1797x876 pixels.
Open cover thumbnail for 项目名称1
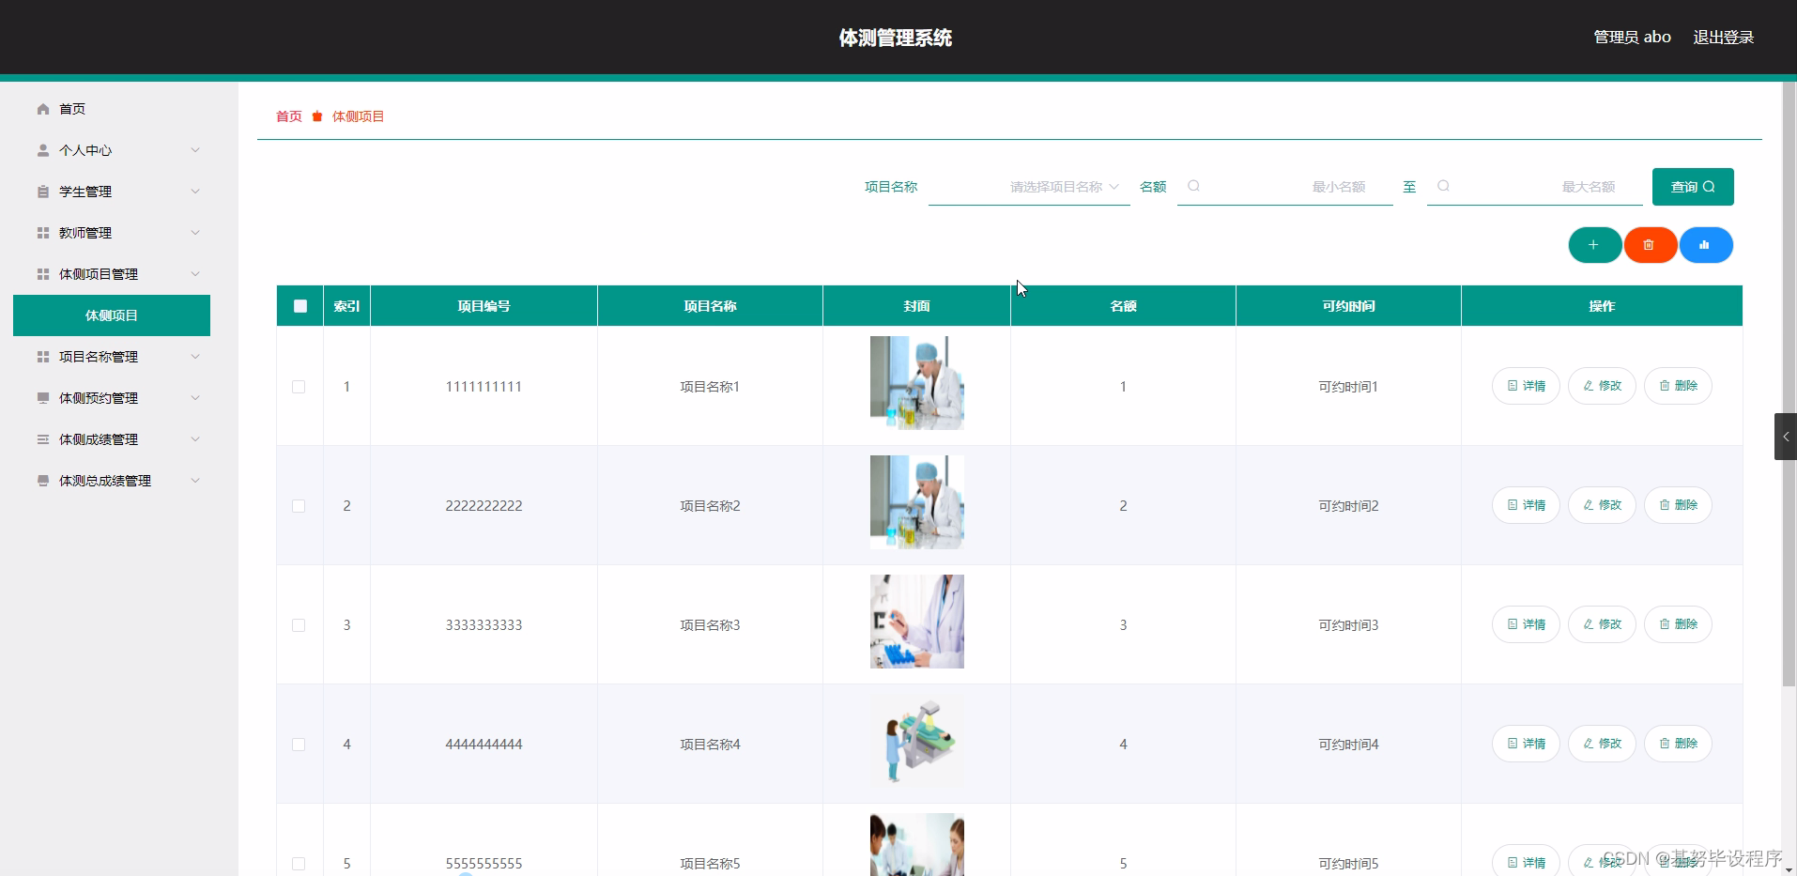tap(917, 383)
